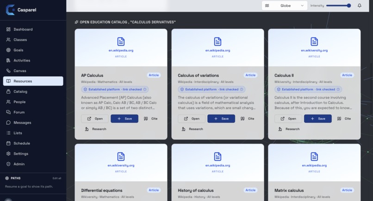
Task: Click the Goals target icon
Action: [8, 50]
